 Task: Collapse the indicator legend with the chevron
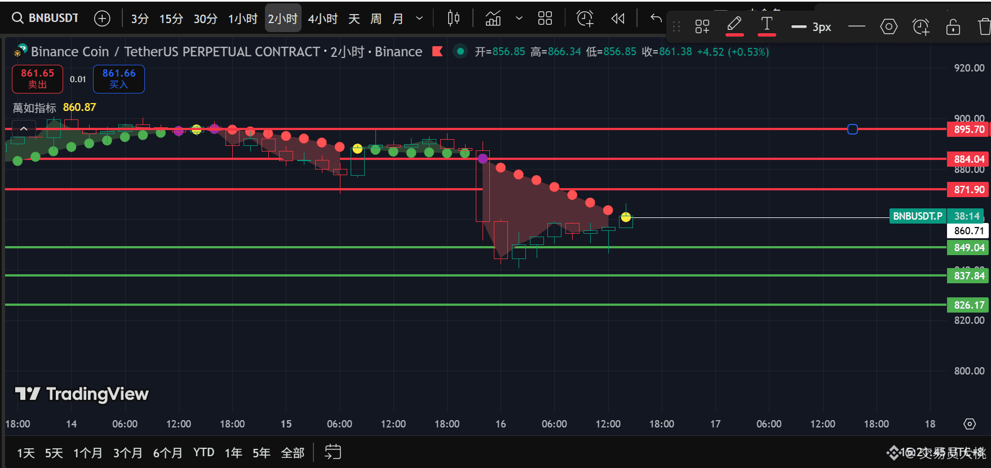click(x=24, y=129)
